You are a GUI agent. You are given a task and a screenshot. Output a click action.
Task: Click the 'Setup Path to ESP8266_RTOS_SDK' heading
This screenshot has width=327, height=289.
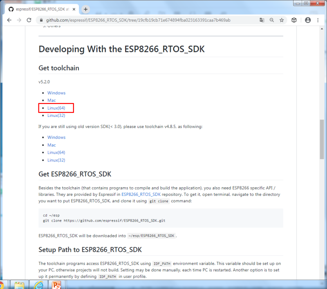click(x=90, y=250)
